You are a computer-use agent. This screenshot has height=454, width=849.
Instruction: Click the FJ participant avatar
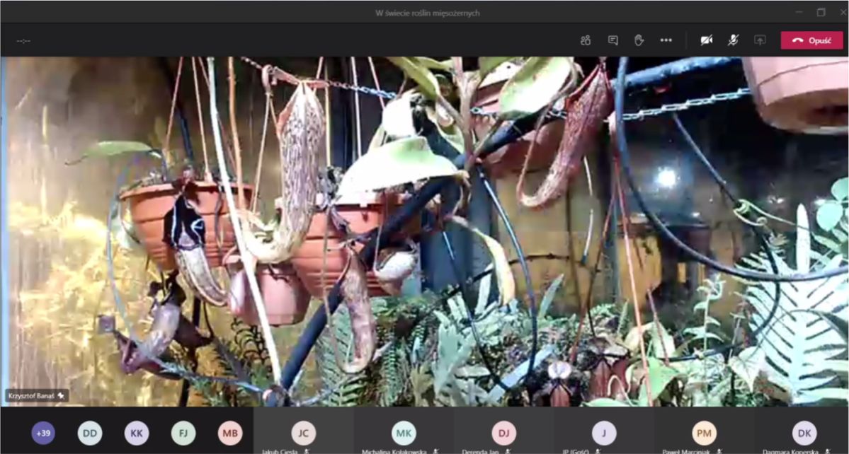(x=183, y=433)
